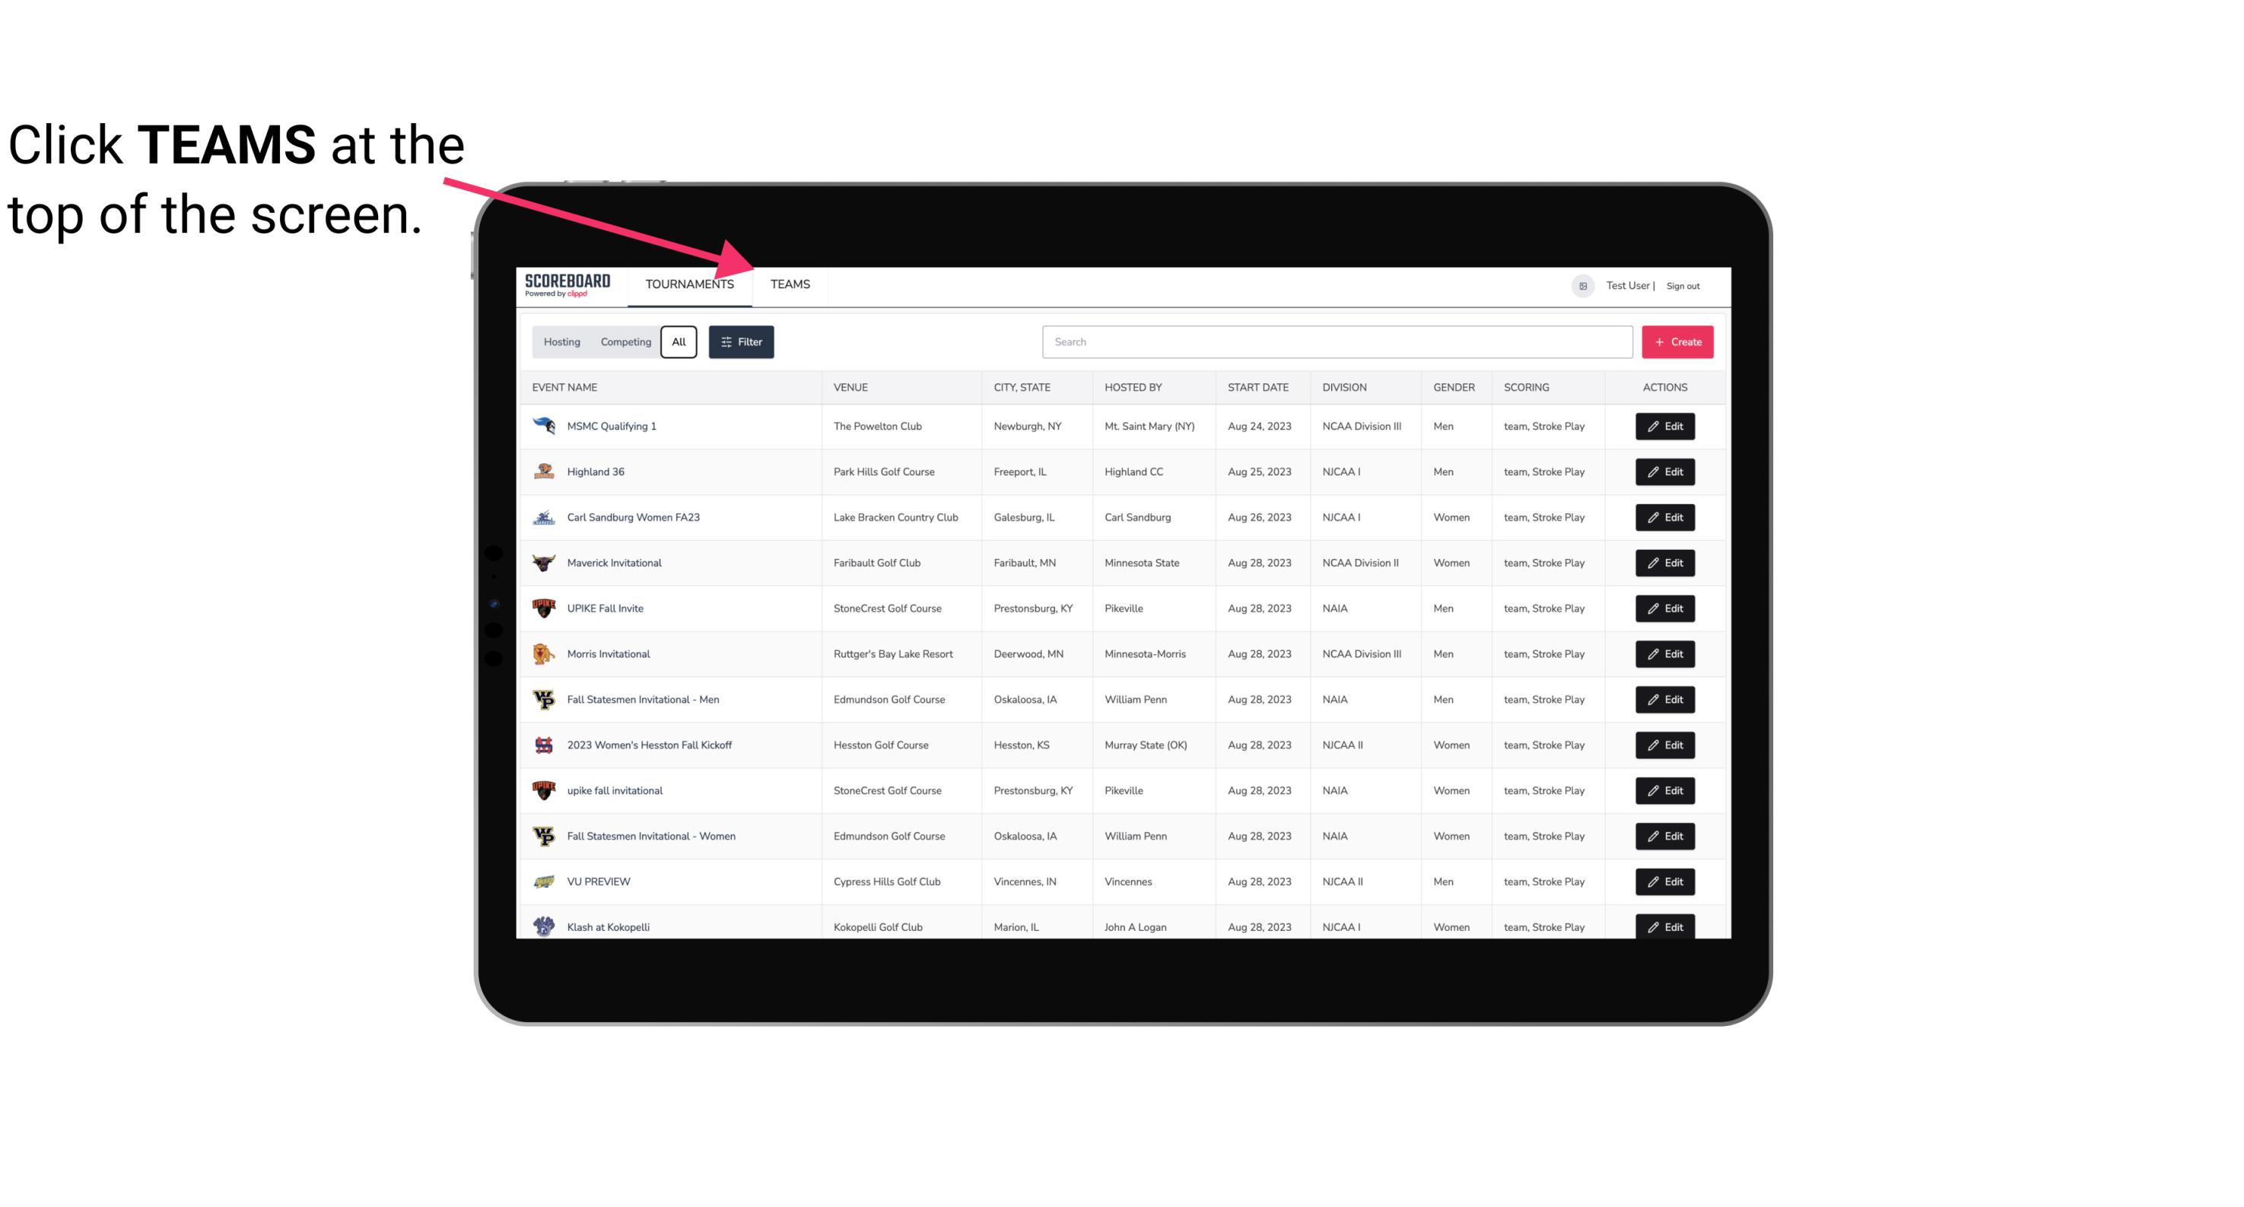
Task: Click the TEAMS navigation tab
Action: (789, 284)
